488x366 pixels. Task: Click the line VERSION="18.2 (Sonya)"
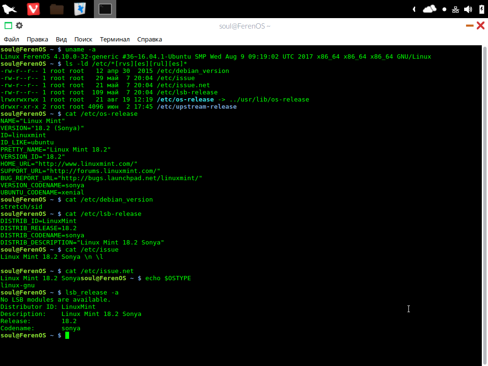(x=42, y=128)
